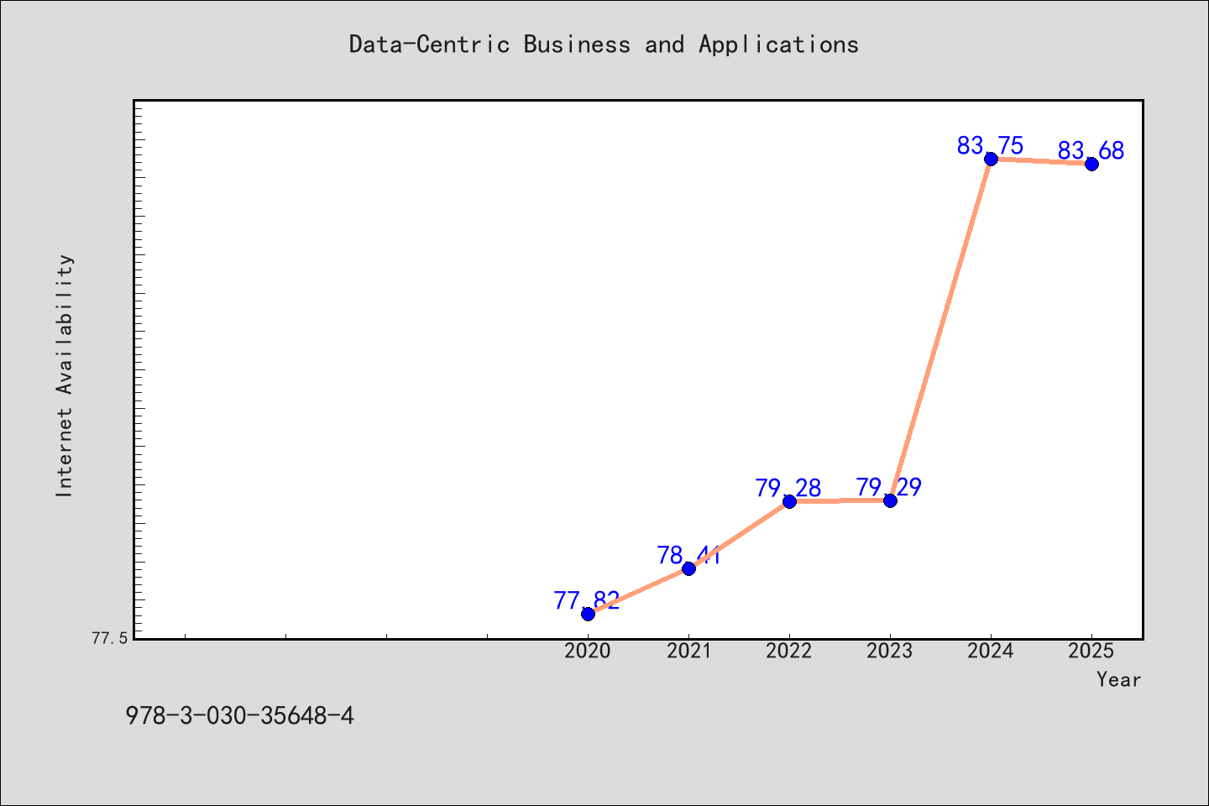Viewport: 1209px width, 806px height.
Task: Select the 2022 data point marker
Action: (x=789, y=501)
